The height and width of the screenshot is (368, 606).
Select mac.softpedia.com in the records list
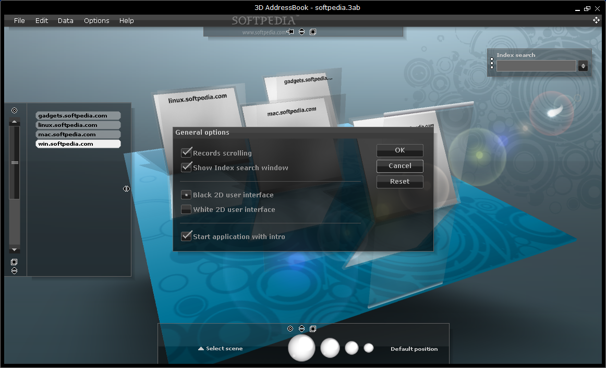pyautogui.click(x=78, y=134)
